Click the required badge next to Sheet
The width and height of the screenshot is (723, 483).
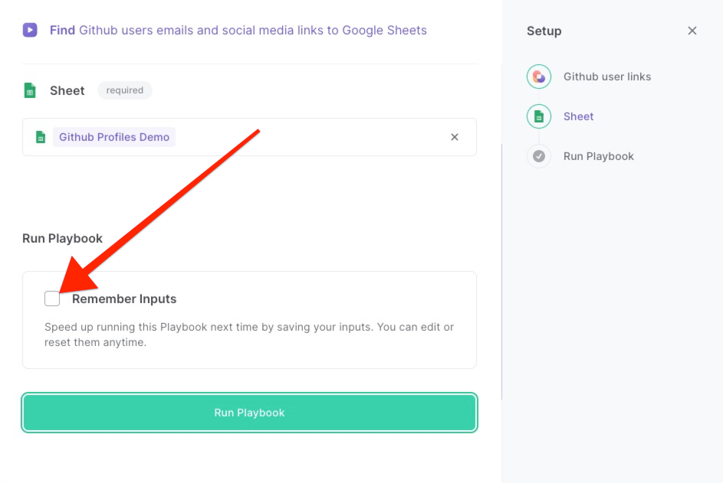pos(124,90)
